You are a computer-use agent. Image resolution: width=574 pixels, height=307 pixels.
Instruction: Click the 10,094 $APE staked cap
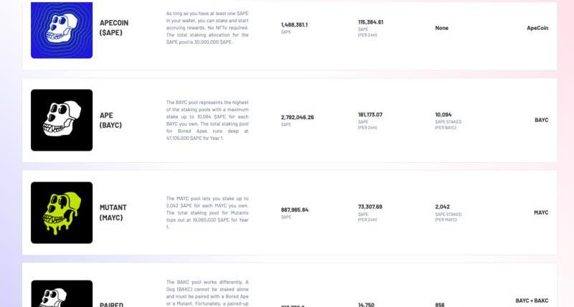point(443,115)
